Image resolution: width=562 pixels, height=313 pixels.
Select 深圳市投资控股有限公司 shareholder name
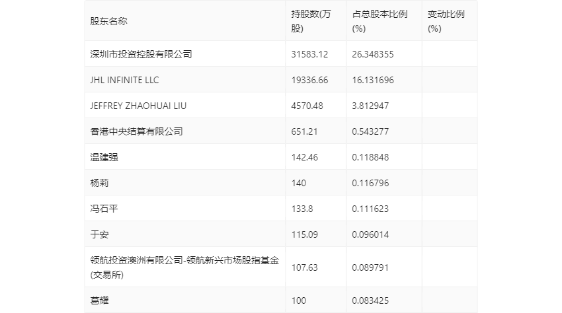(141, 54)
